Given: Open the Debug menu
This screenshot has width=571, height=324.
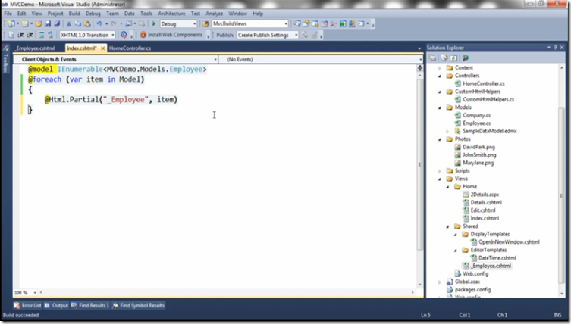Looking at the screenshot, I should click(93, 14).
